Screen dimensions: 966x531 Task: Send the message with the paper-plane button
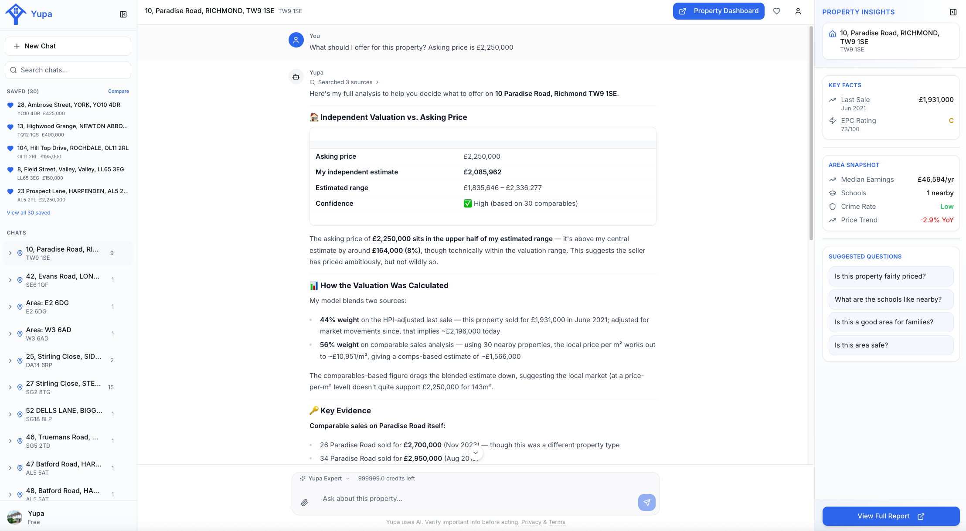[x=647, y=503]
